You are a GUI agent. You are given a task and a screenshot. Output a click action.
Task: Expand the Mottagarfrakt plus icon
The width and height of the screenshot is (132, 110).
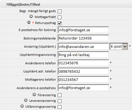click(x=31, y=16)
